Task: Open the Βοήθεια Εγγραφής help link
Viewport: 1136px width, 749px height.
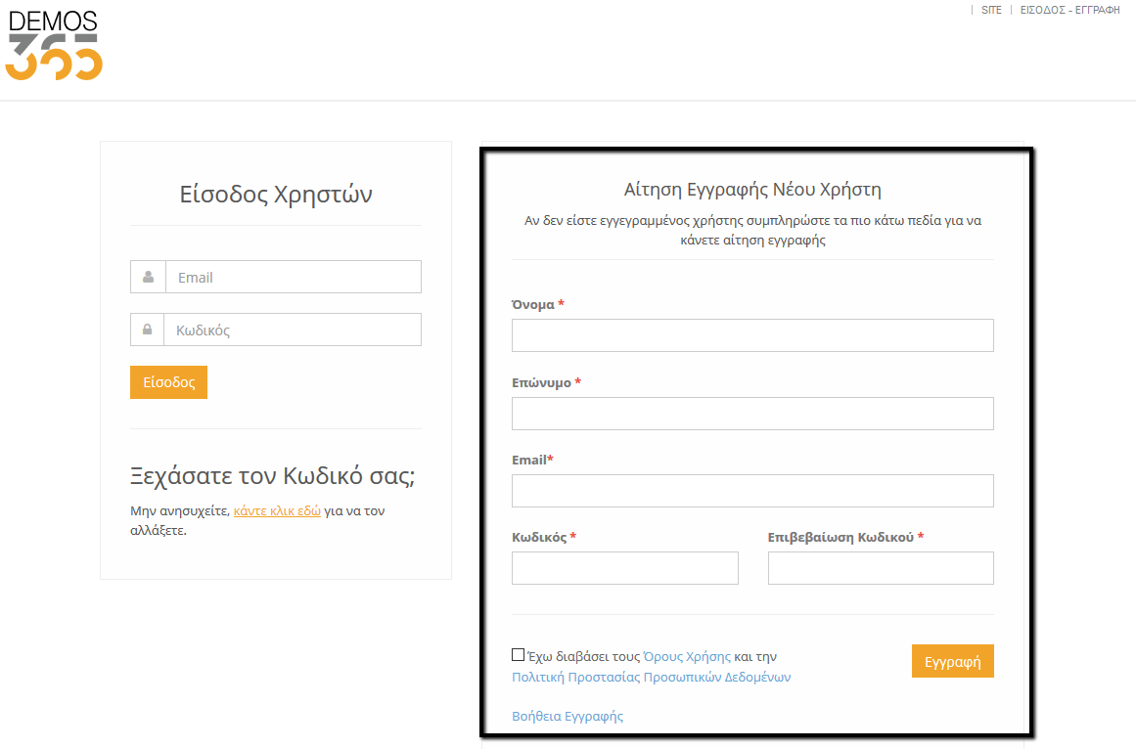Action: (568, 716)
